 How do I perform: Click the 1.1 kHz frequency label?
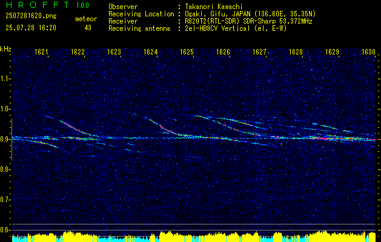[5, 79]
